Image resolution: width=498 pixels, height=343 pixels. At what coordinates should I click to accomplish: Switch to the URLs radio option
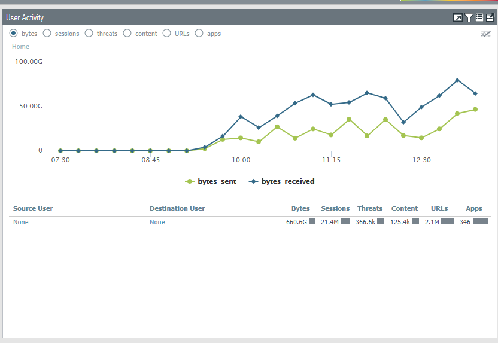(x=166, y=34)
